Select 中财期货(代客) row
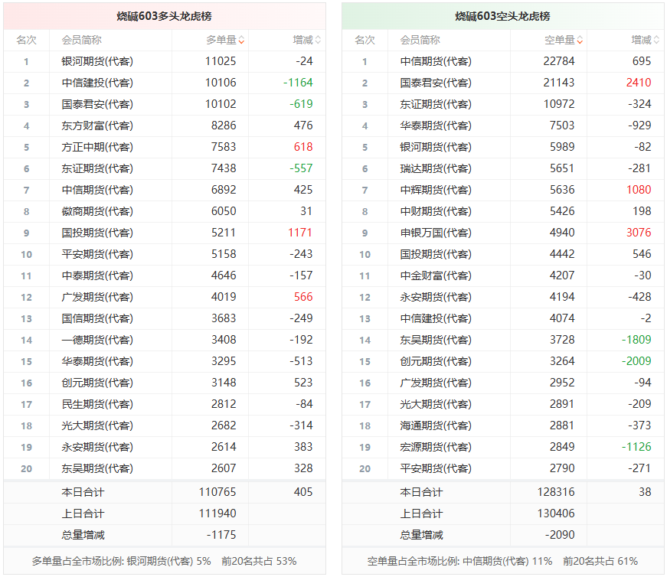667x577 pixels. [x=503, y=211]
